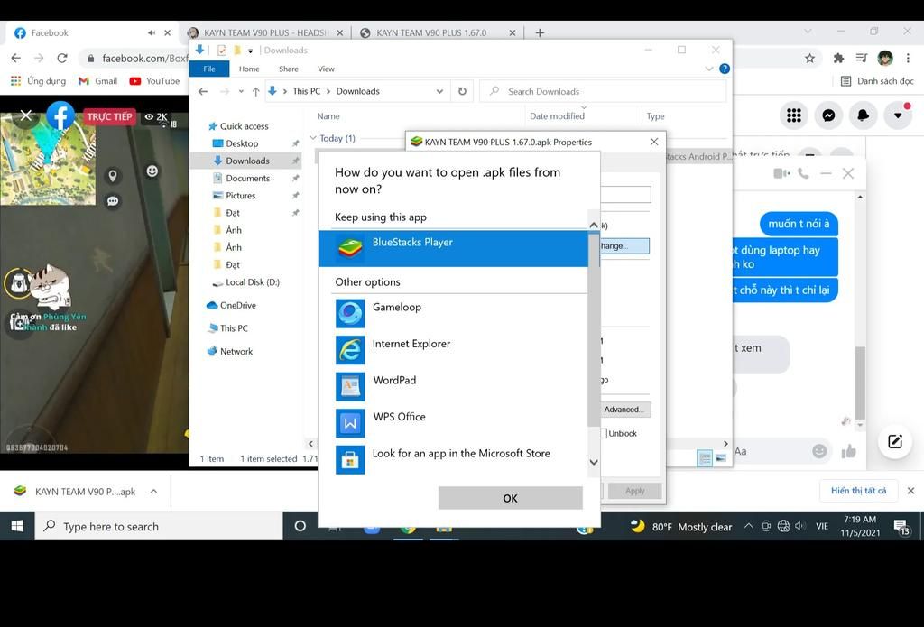
Task: Open the Gmail bookmark
Action: 97,80
